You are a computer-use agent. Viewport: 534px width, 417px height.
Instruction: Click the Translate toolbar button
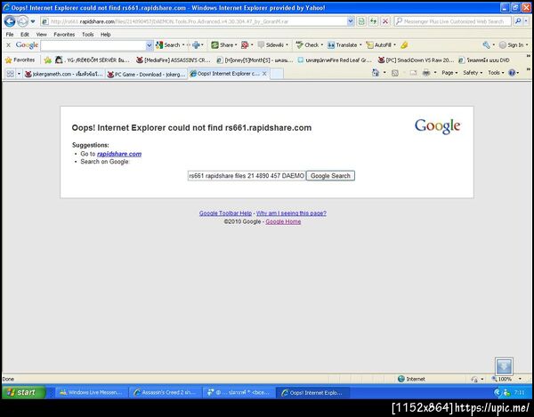click(344, 44)
